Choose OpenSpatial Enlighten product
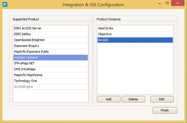 coord(50,40)
